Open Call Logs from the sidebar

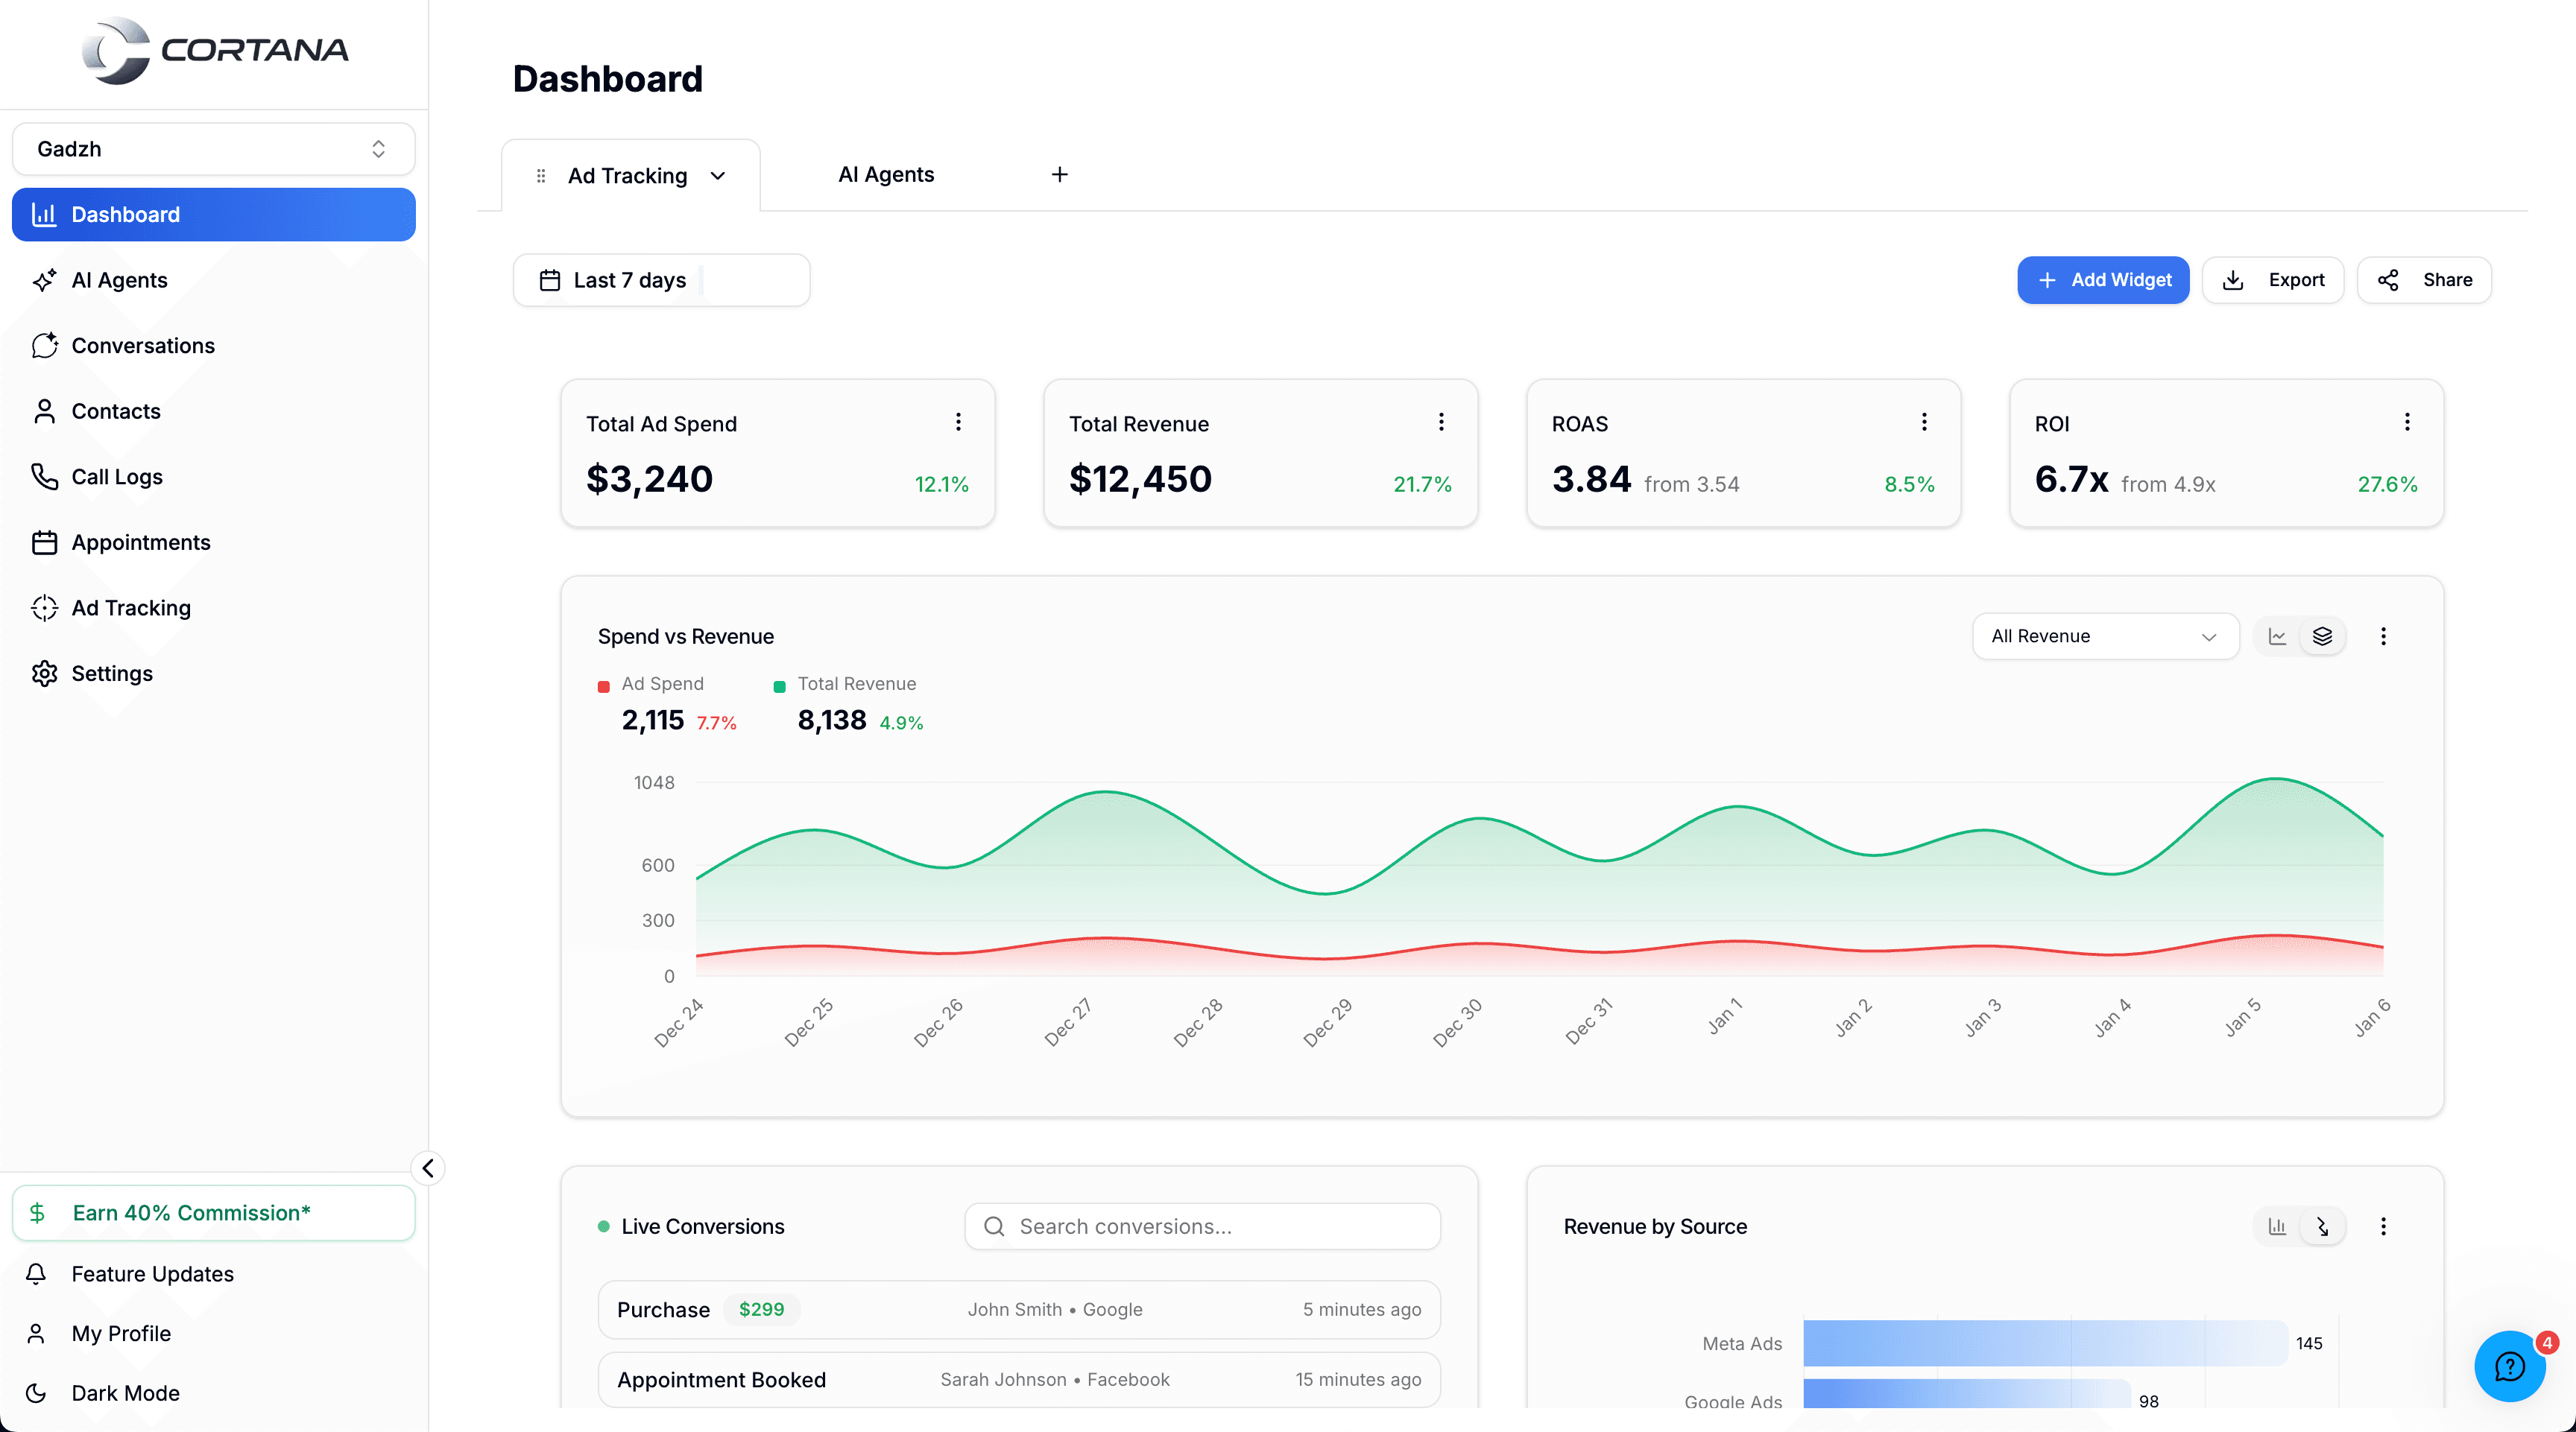point(116,477)
